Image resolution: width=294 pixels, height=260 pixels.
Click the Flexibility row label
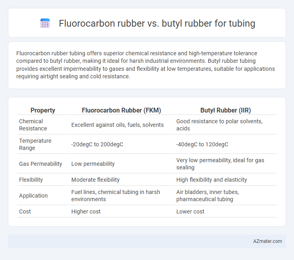[x=31, y=180]
